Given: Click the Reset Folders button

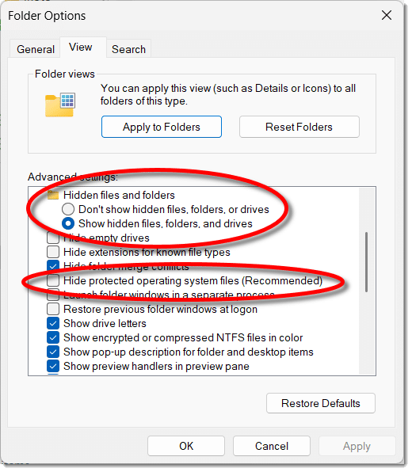Looking at the screenshot, I should (x=299, y=127).
